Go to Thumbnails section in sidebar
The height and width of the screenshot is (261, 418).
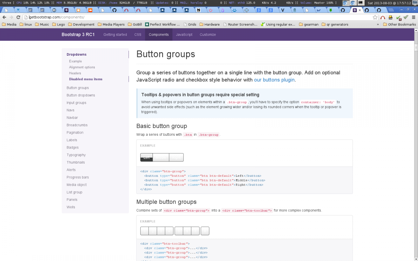click(x=76, y=162)
